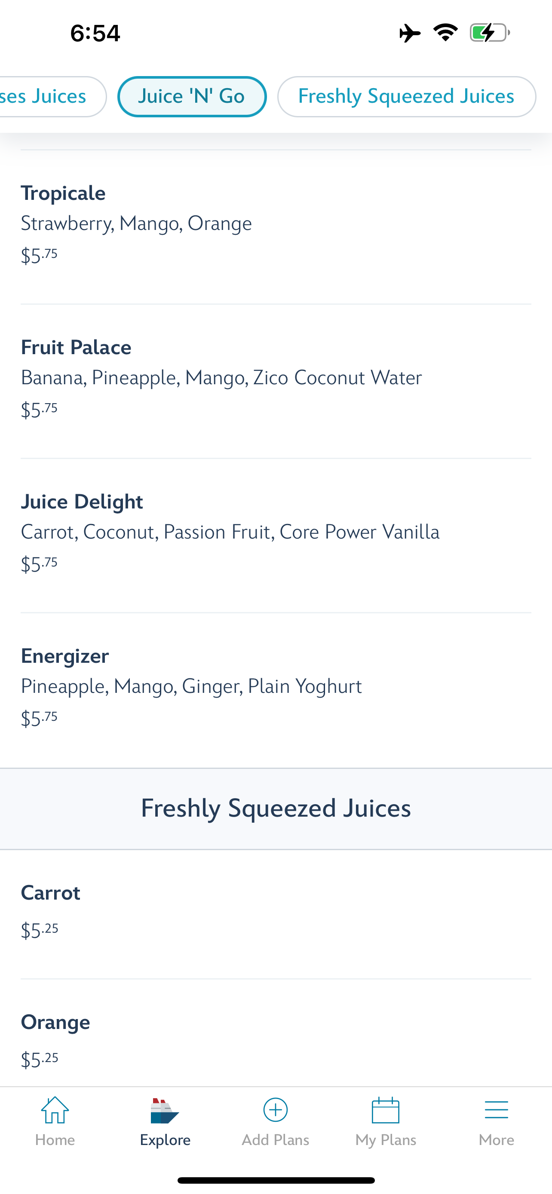This screenshot has width=552, height=1194.
Task: Open the Tropicale juice item
Action: point(276,227)
